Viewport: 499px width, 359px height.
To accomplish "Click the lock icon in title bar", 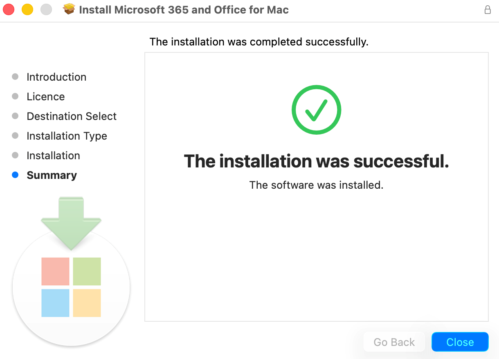I will point(488,10).
